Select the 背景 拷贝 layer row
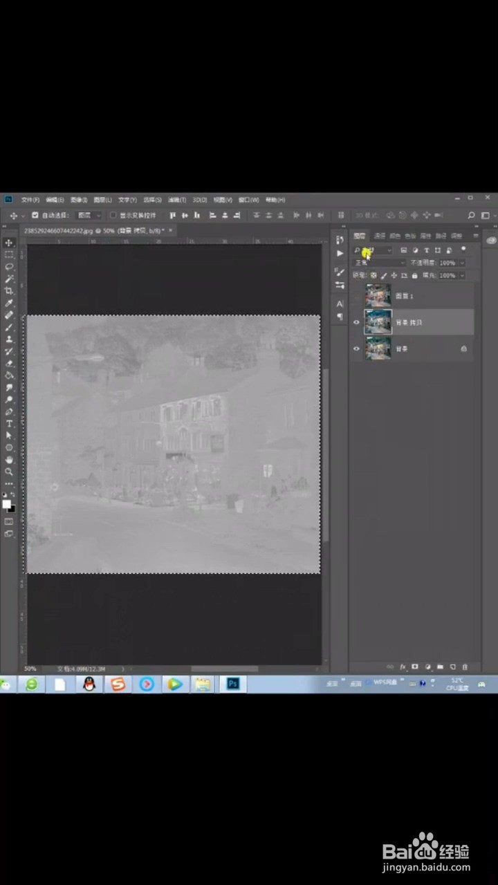Image resolution: width=498 pixels, height=885 pixels. click(413, 322)
